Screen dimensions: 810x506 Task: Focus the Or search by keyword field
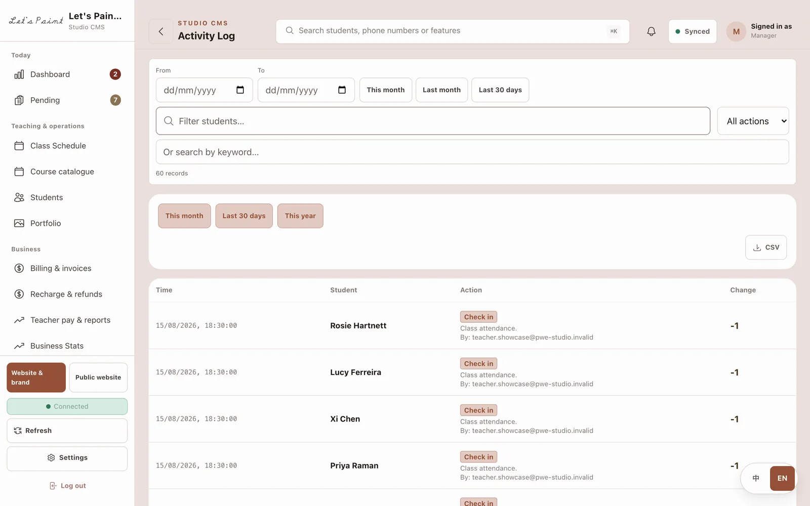point(472,152)
